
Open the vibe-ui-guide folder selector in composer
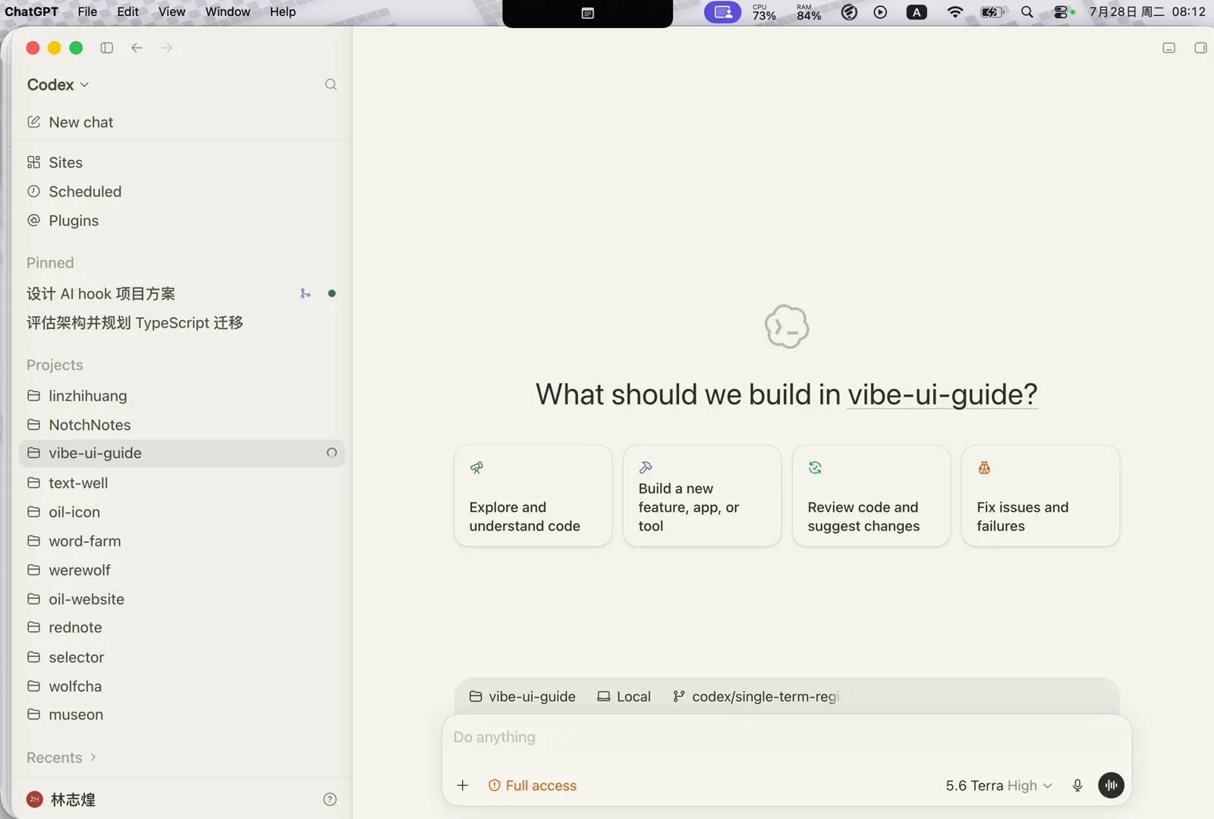pyautogui.click(x=523, y=696)
